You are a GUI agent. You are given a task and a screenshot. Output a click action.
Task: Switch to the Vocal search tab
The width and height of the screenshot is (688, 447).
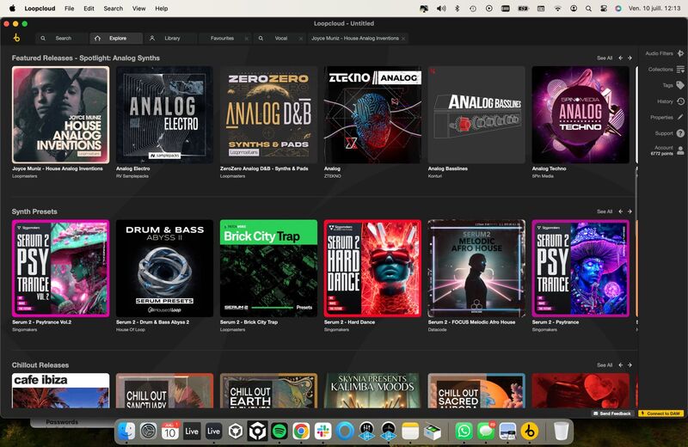[281, 39]
